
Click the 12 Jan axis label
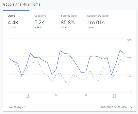click(28, 96)
